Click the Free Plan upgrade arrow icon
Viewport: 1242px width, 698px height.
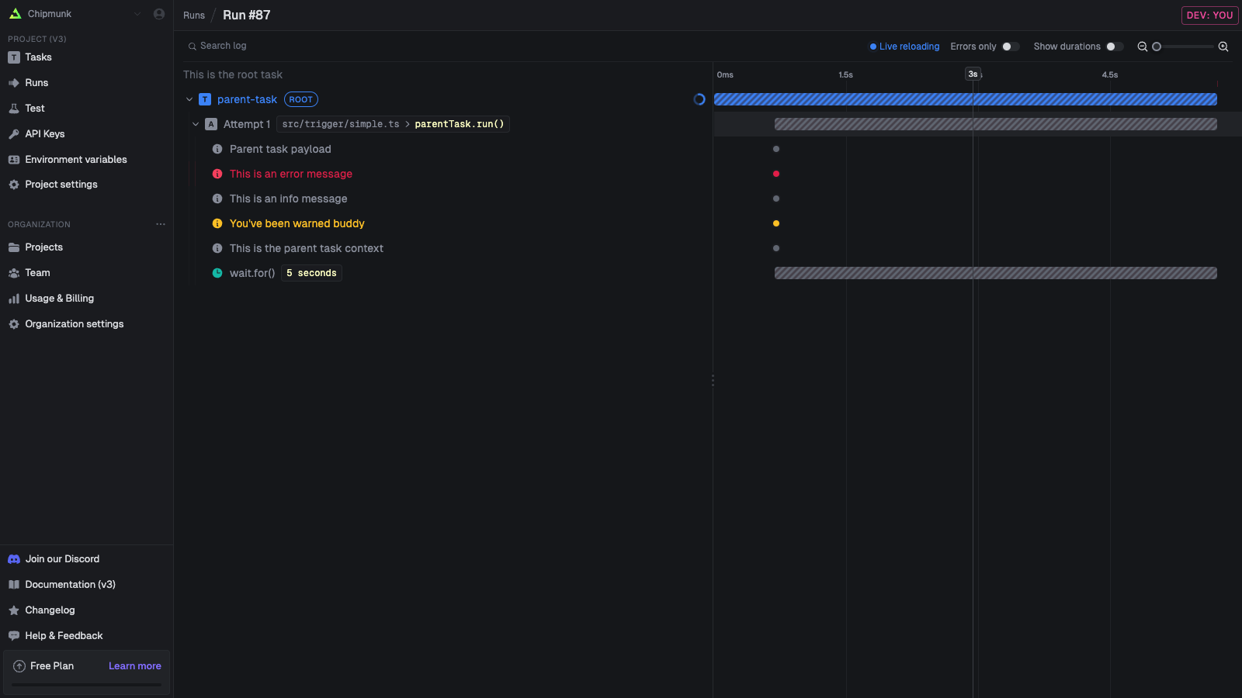[19, 666]
